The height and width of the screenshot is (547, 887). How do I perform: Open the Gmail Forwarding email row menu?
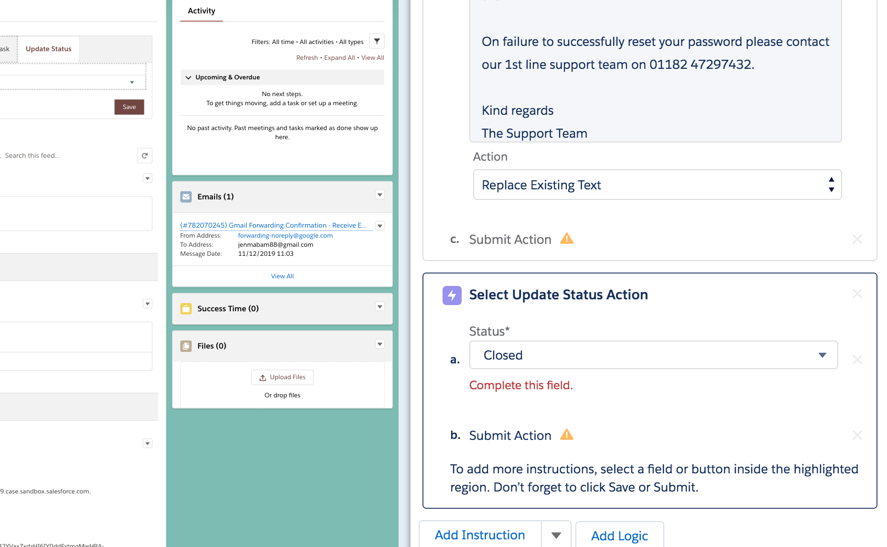coord(380,226)
